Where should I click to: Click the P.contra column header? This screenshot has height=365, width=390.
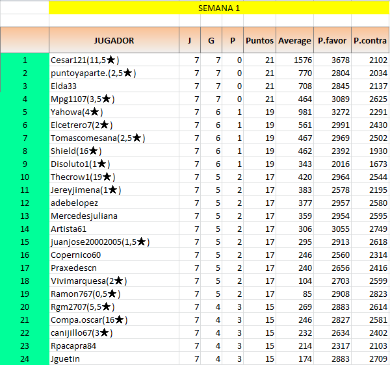click(370, 40)
